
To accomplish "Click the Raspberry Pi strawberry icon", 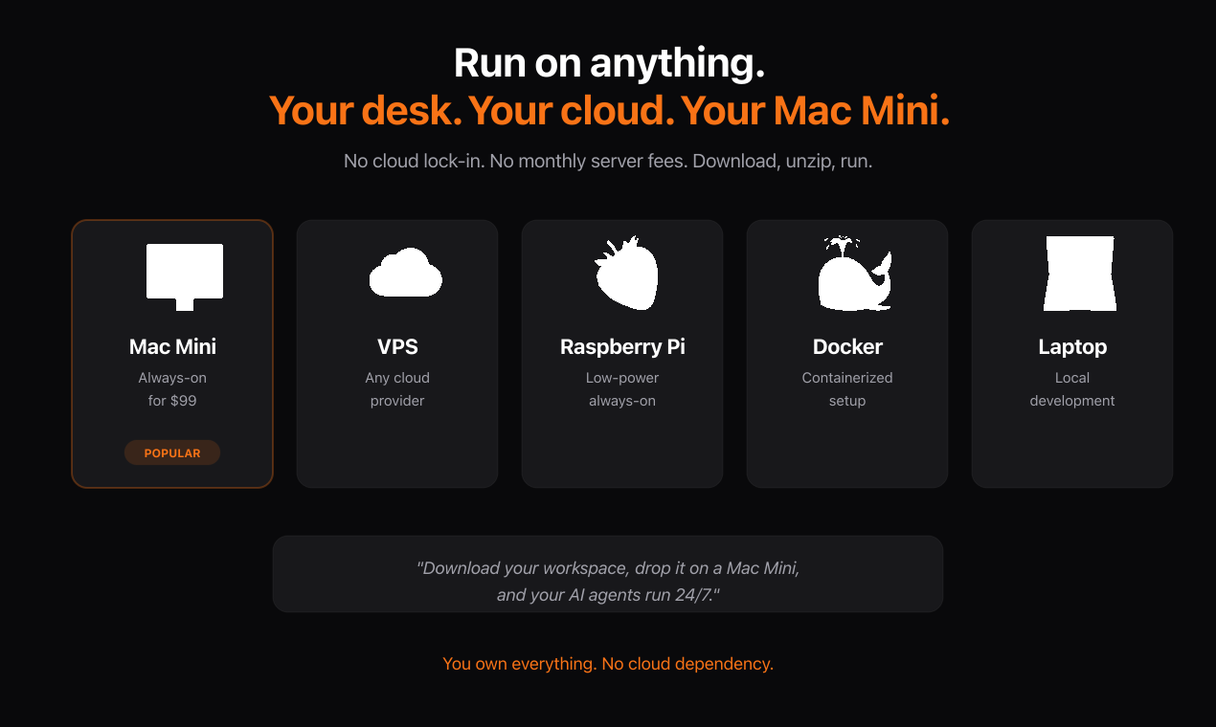I will pos(626,273).
